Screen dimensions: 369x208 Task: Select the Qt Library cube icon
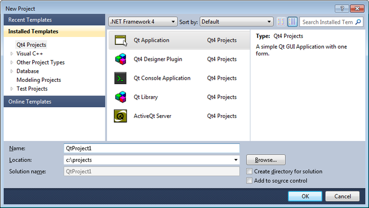coord(121,97)
